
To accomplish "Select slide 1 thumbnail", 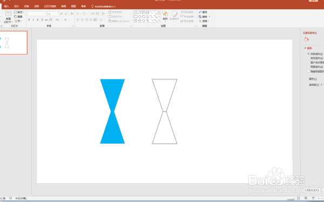I will tap(13, 43).
